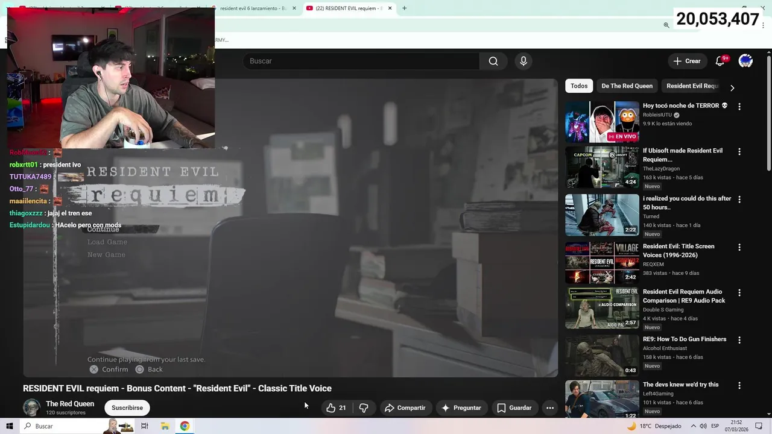Open options for i realized you could do this
This screenshot has height=434, width=772.
pyautogui.click(x=739, y=200)
